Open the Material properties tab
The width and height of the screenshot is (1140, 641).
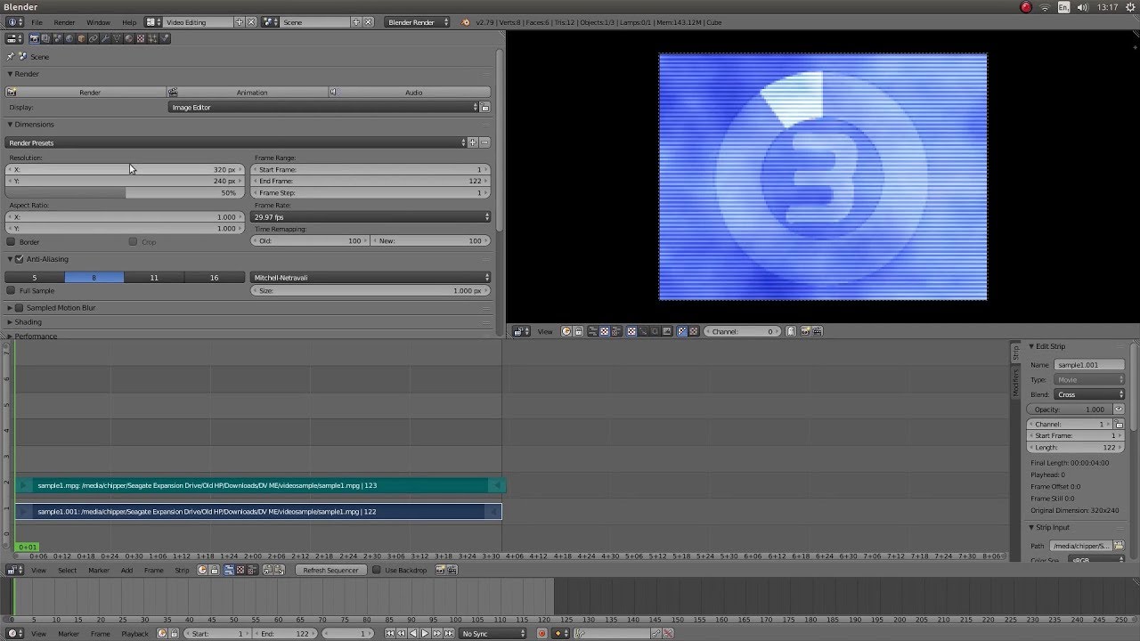[x=128, y=38]
